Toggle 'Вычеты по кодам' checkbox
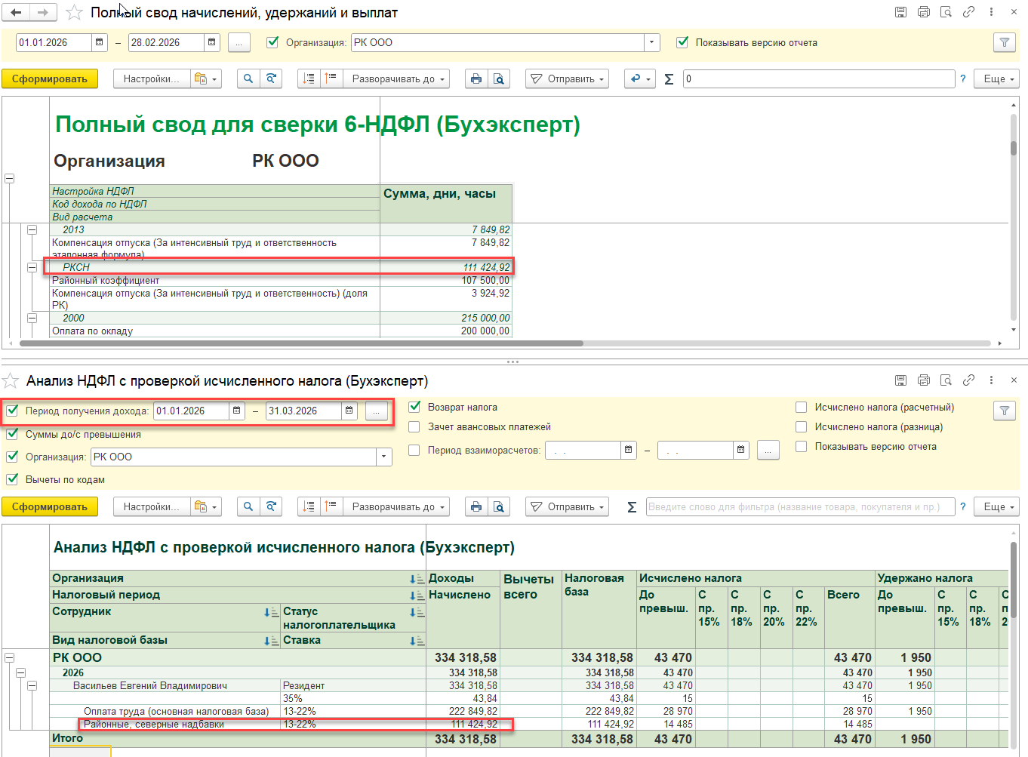1028x757 pixels. coord(12,479)
